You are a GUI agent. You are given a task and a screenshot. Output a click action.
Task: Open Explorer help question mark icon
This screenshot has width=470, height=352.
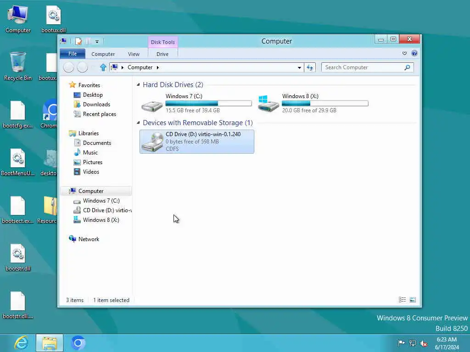[414, 53]
